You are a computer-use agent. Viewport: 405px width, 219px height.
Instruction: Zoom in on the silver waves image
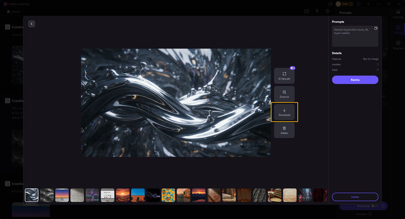[284, 94]
